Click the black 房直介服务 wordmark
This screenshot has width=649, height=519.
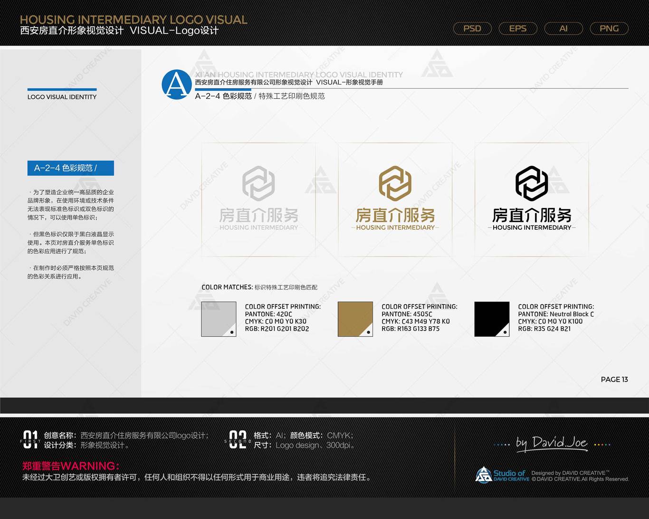click(x=532, y=216)
